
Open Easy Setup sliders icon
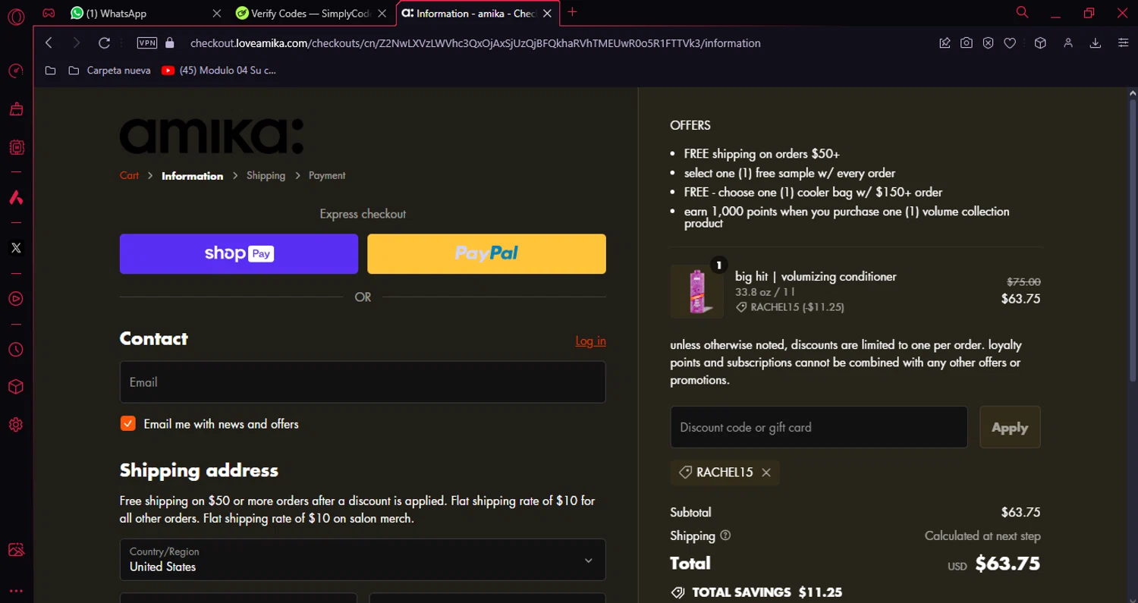click(x=1124, y=43)
